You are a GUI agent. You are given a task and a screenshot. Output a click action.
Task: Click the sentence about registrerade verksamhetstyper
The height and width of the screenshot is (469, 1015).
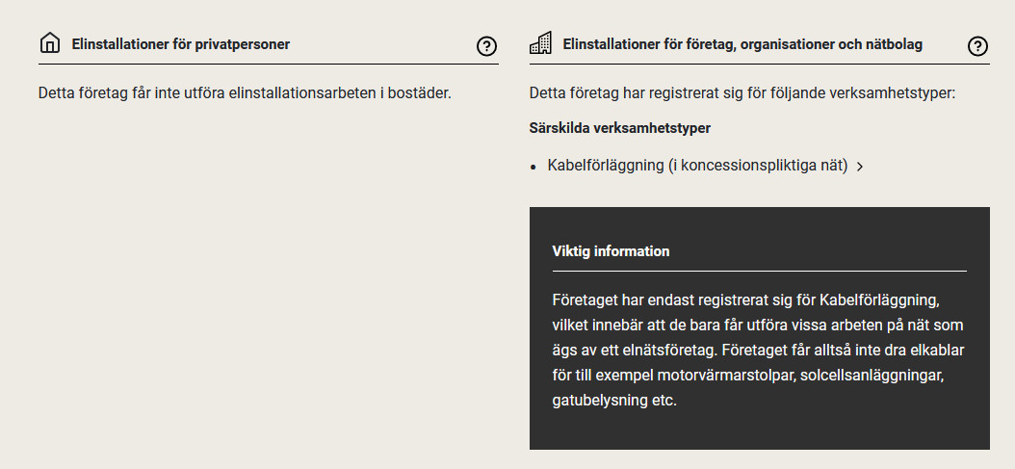coord(742,93)
